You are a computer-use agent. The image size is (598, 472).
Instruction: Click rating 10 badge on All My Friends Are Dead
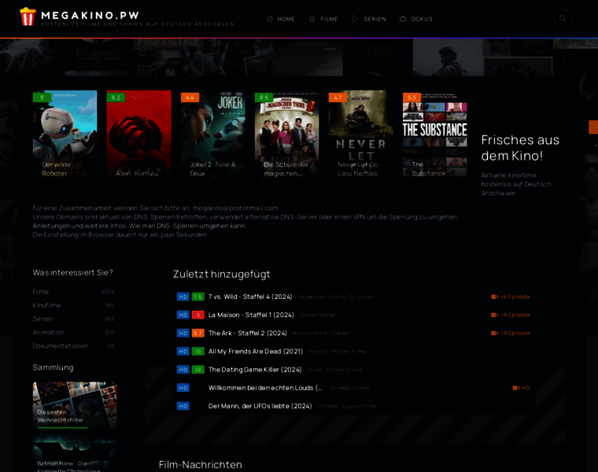point(197,352)
